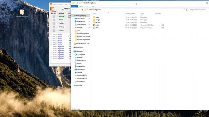
Task: Sort files by the Ændringsdato column
Action: (x=130, y=14)
